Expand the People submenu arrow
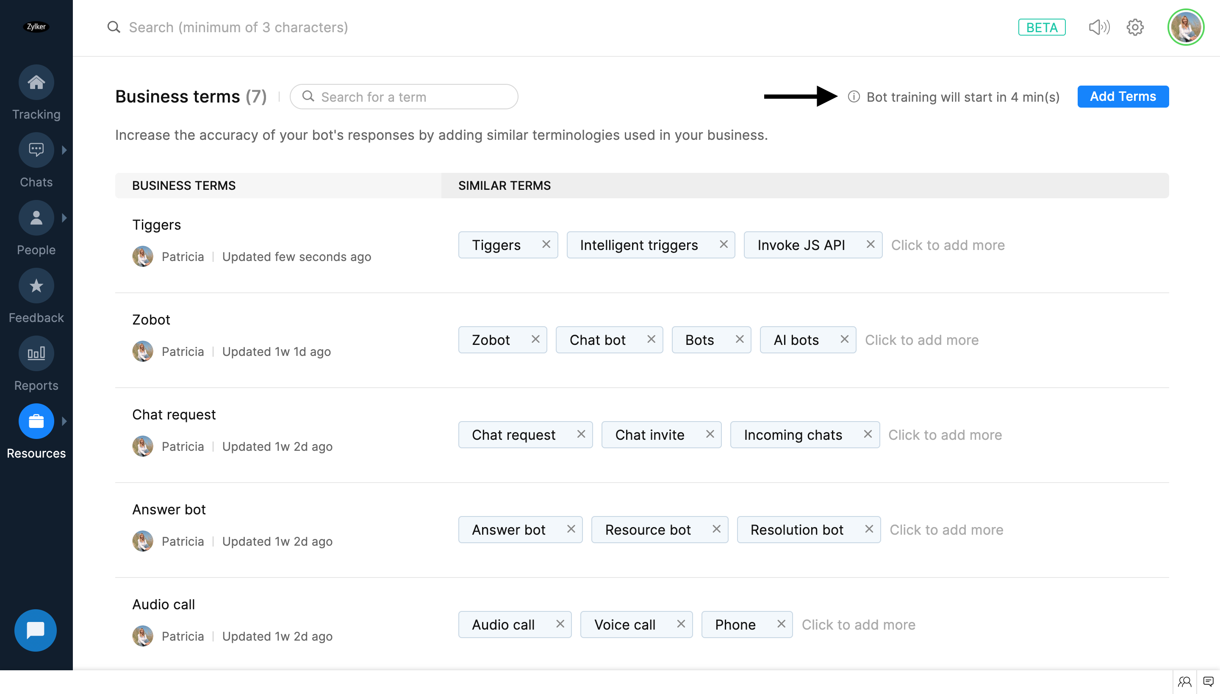The image size is (1220, 694). coord(64,218)
